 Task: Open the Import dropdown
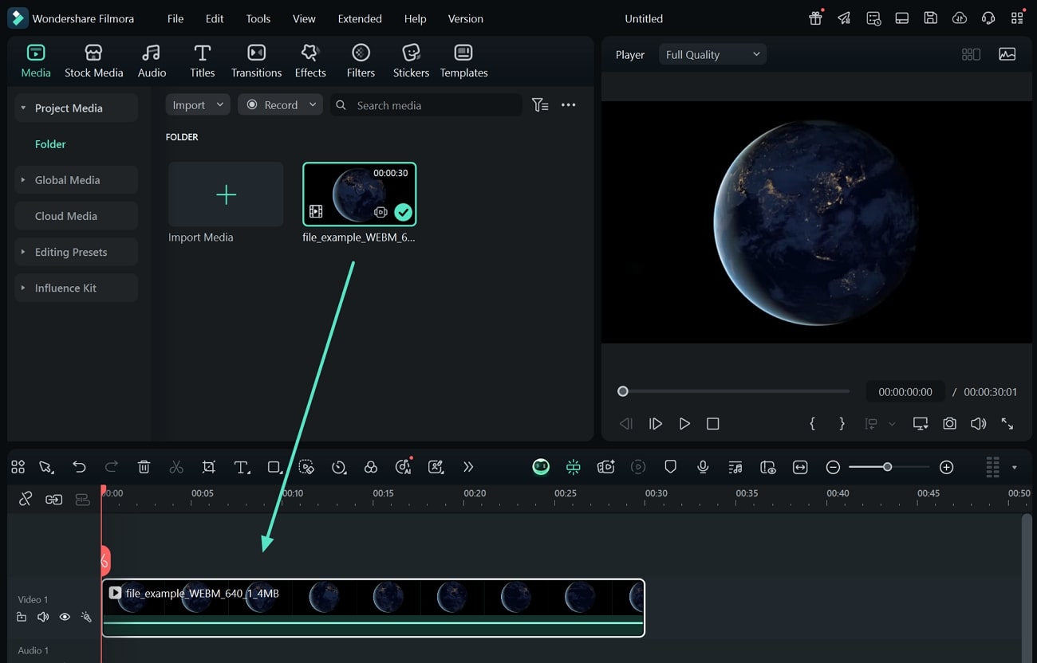198,104
